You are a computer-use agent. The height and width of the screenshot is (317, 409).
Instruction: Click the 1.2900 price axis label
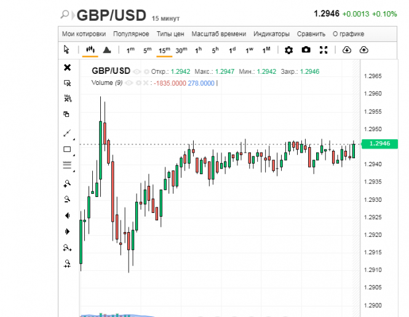373,305
